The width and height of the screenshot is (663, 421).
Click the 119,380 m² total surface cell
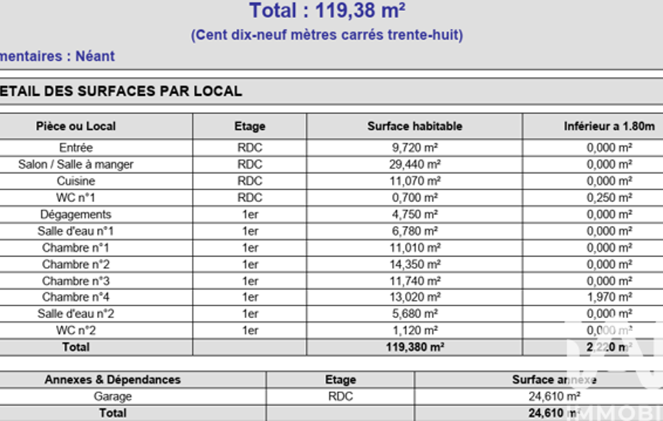point(415,347)
